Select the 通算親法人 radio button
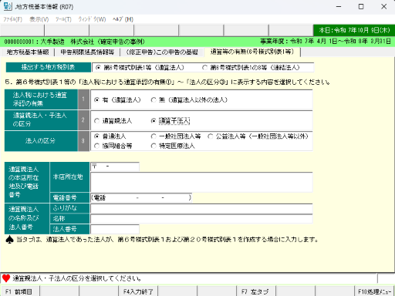Screen dimensions: 395x296 113,121
